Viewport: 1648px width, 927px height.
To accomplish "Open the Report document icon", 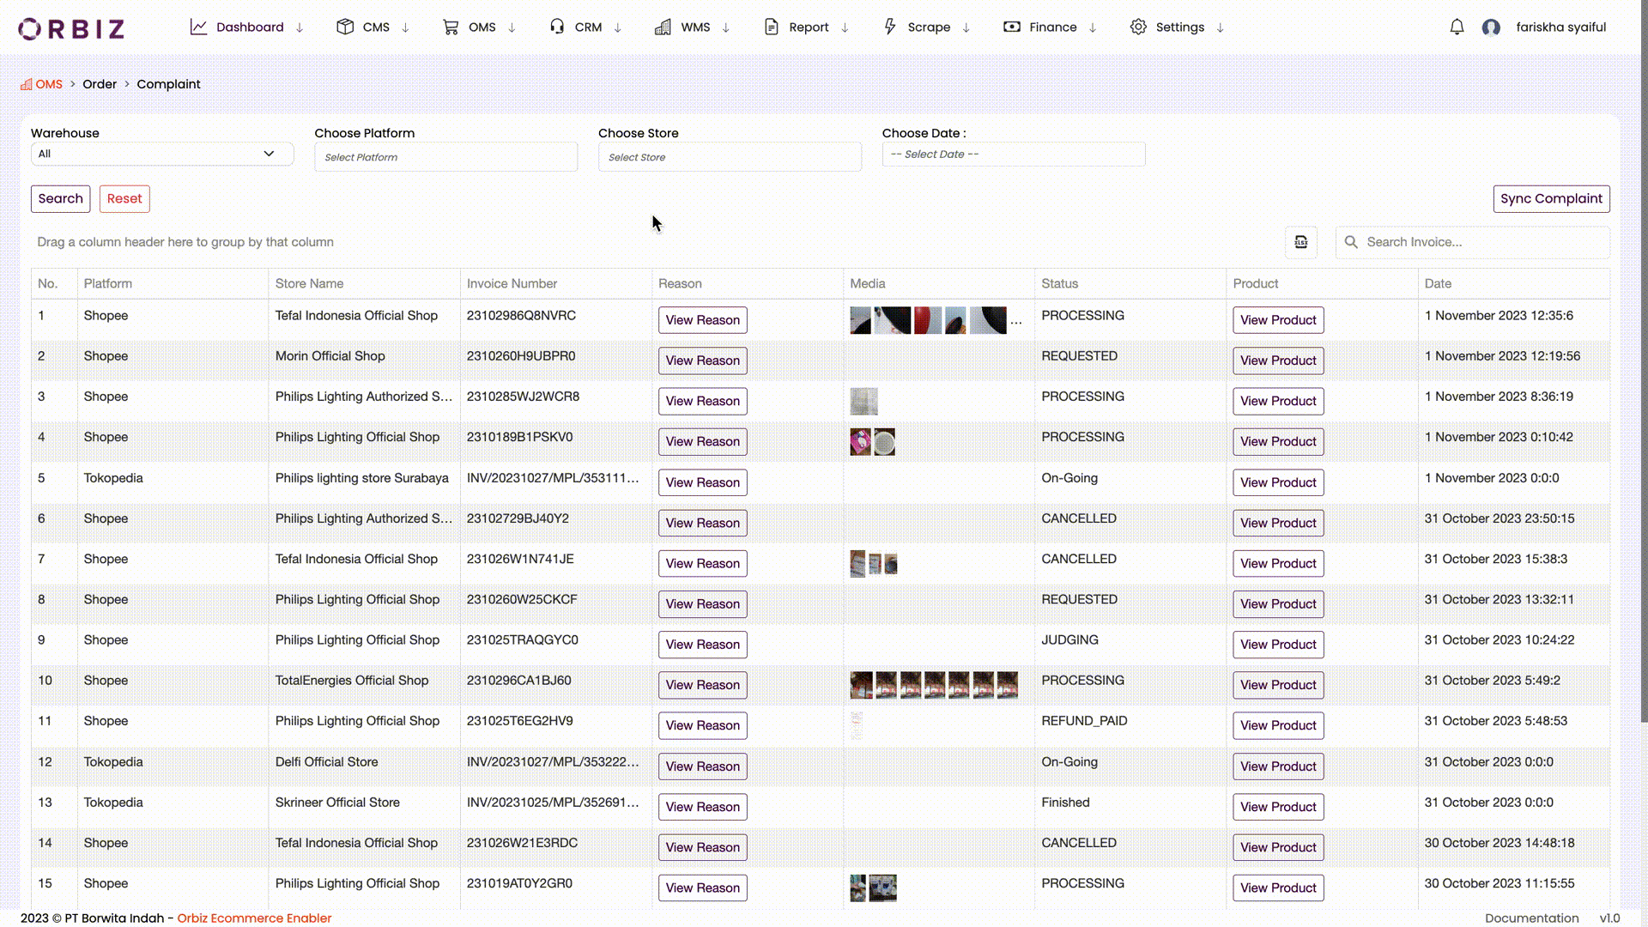I will 771,27.
